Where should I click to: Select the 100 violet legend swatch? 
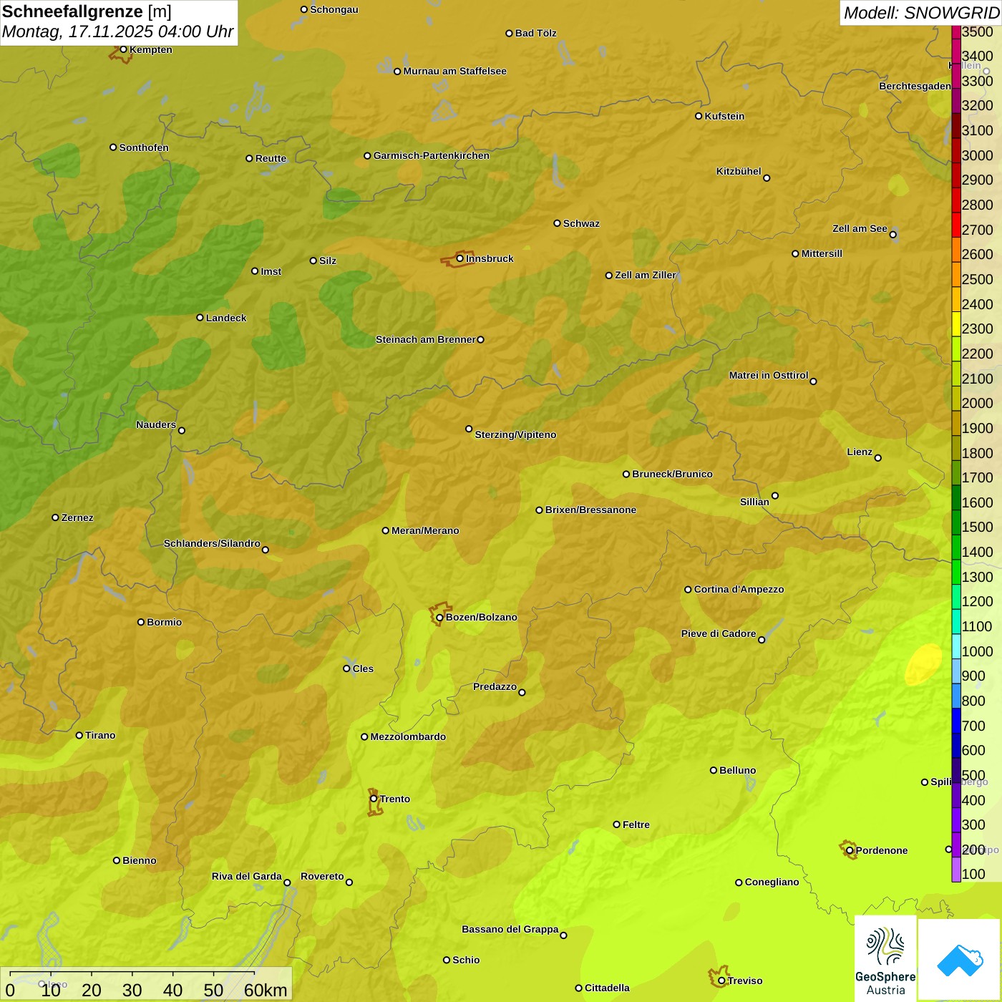coord(956,870)
